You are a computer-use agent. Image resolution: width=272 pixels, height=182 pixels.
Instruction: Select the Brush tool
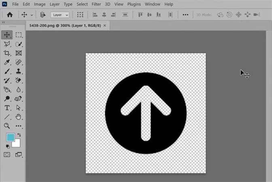tap(7, 71)
